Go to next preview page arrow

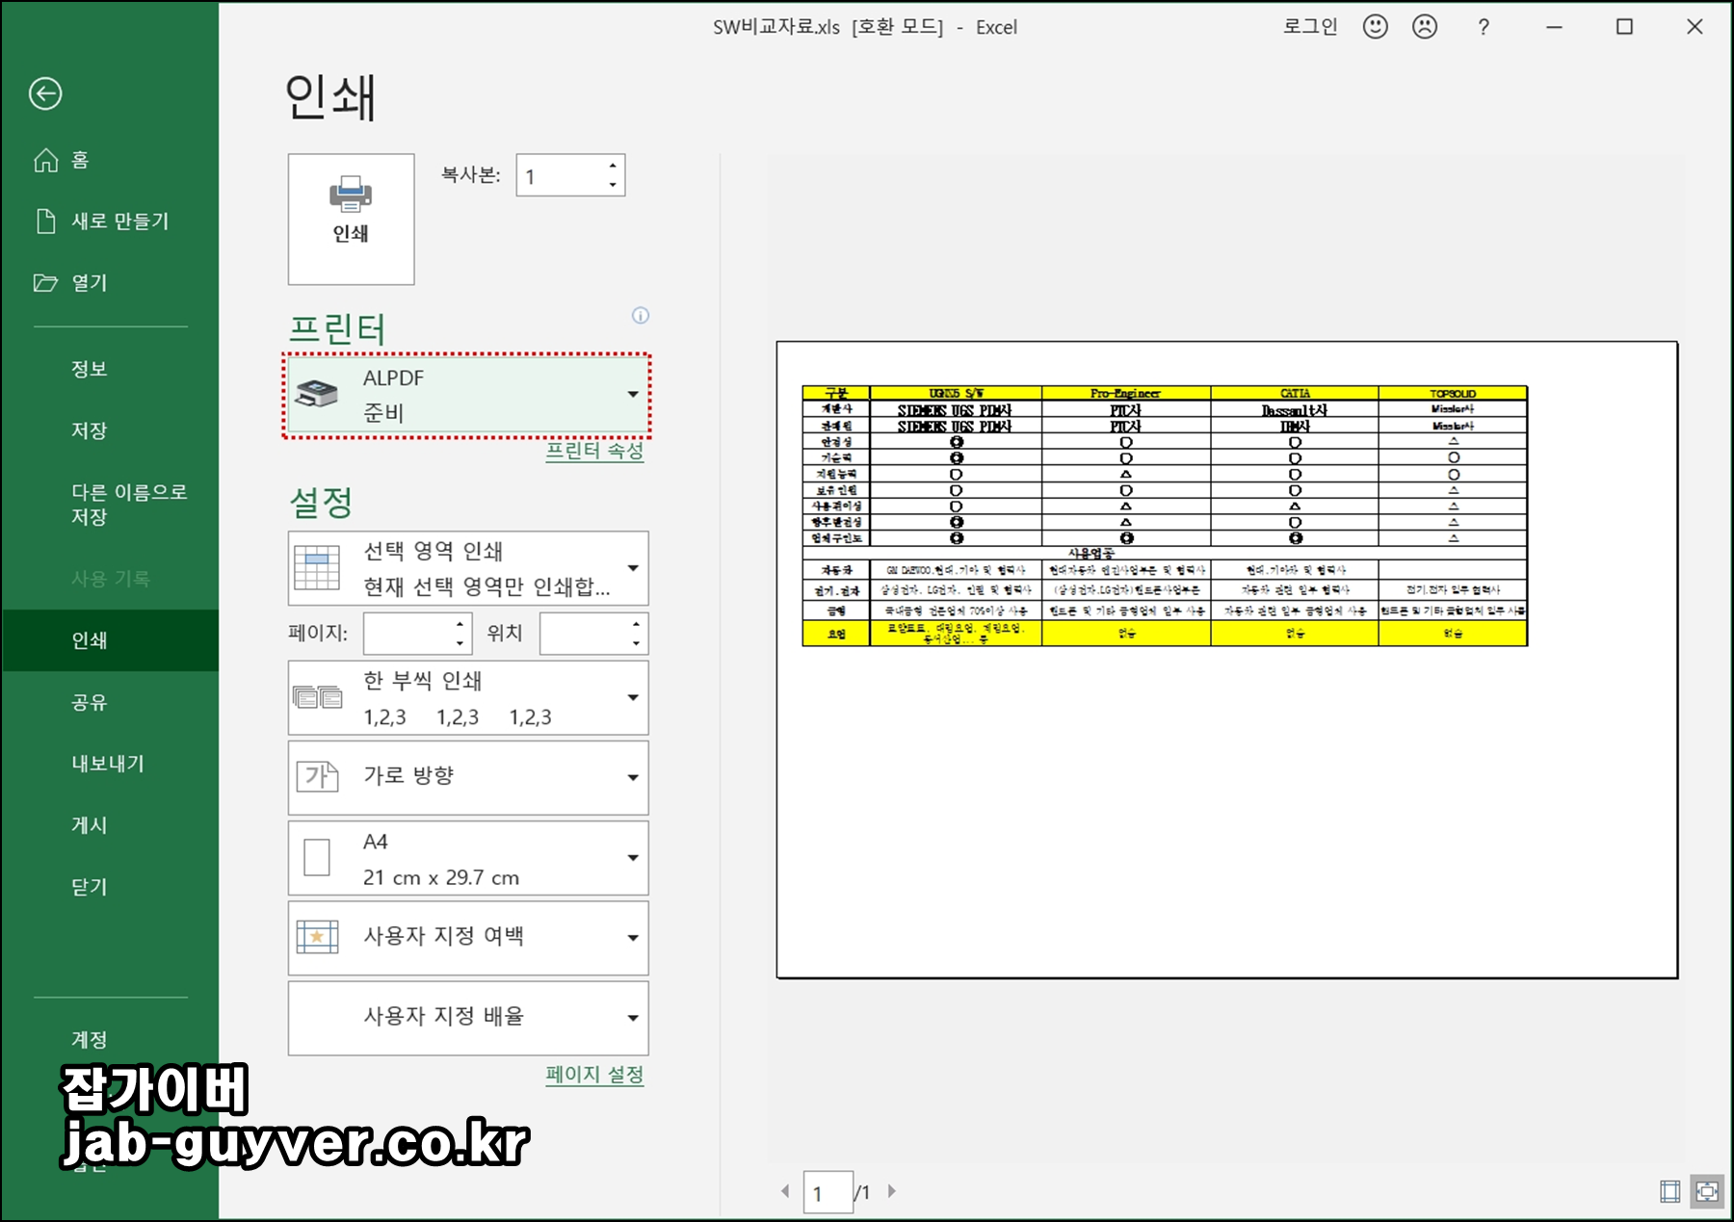coord(892,1191)
